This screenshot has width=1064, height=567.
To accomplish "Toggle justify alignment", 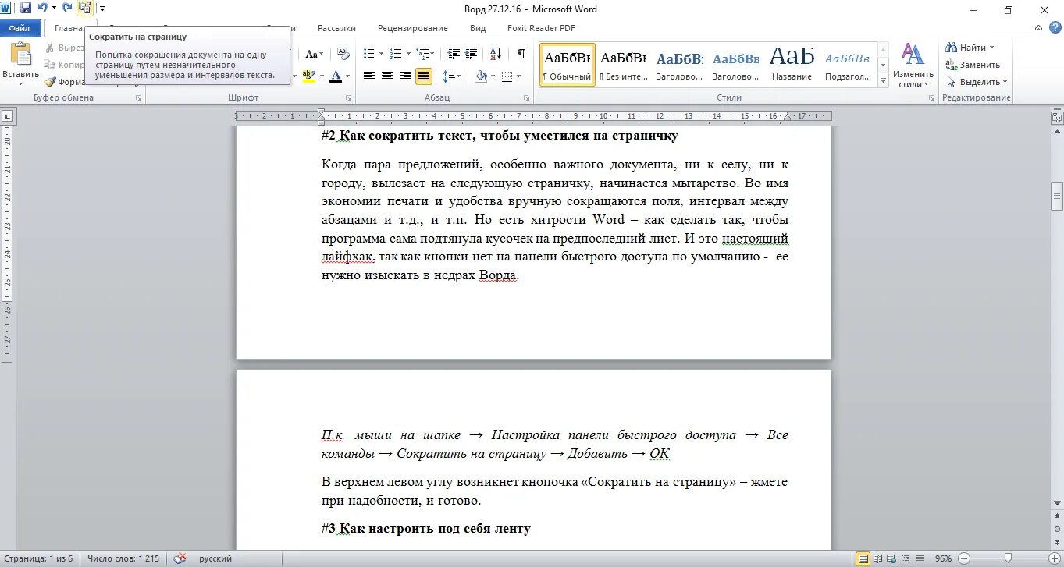I will coord(424,76).
